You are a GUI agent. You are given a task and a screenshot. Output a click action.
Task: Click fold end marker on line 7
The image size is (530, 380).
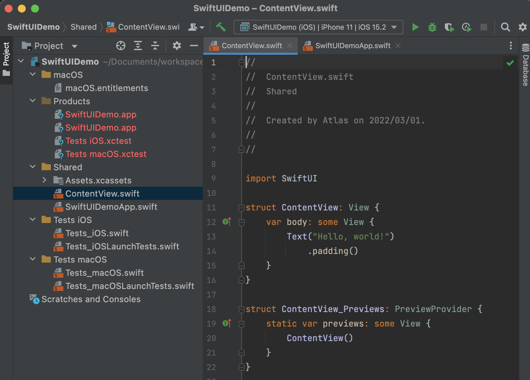pos(241,149)
